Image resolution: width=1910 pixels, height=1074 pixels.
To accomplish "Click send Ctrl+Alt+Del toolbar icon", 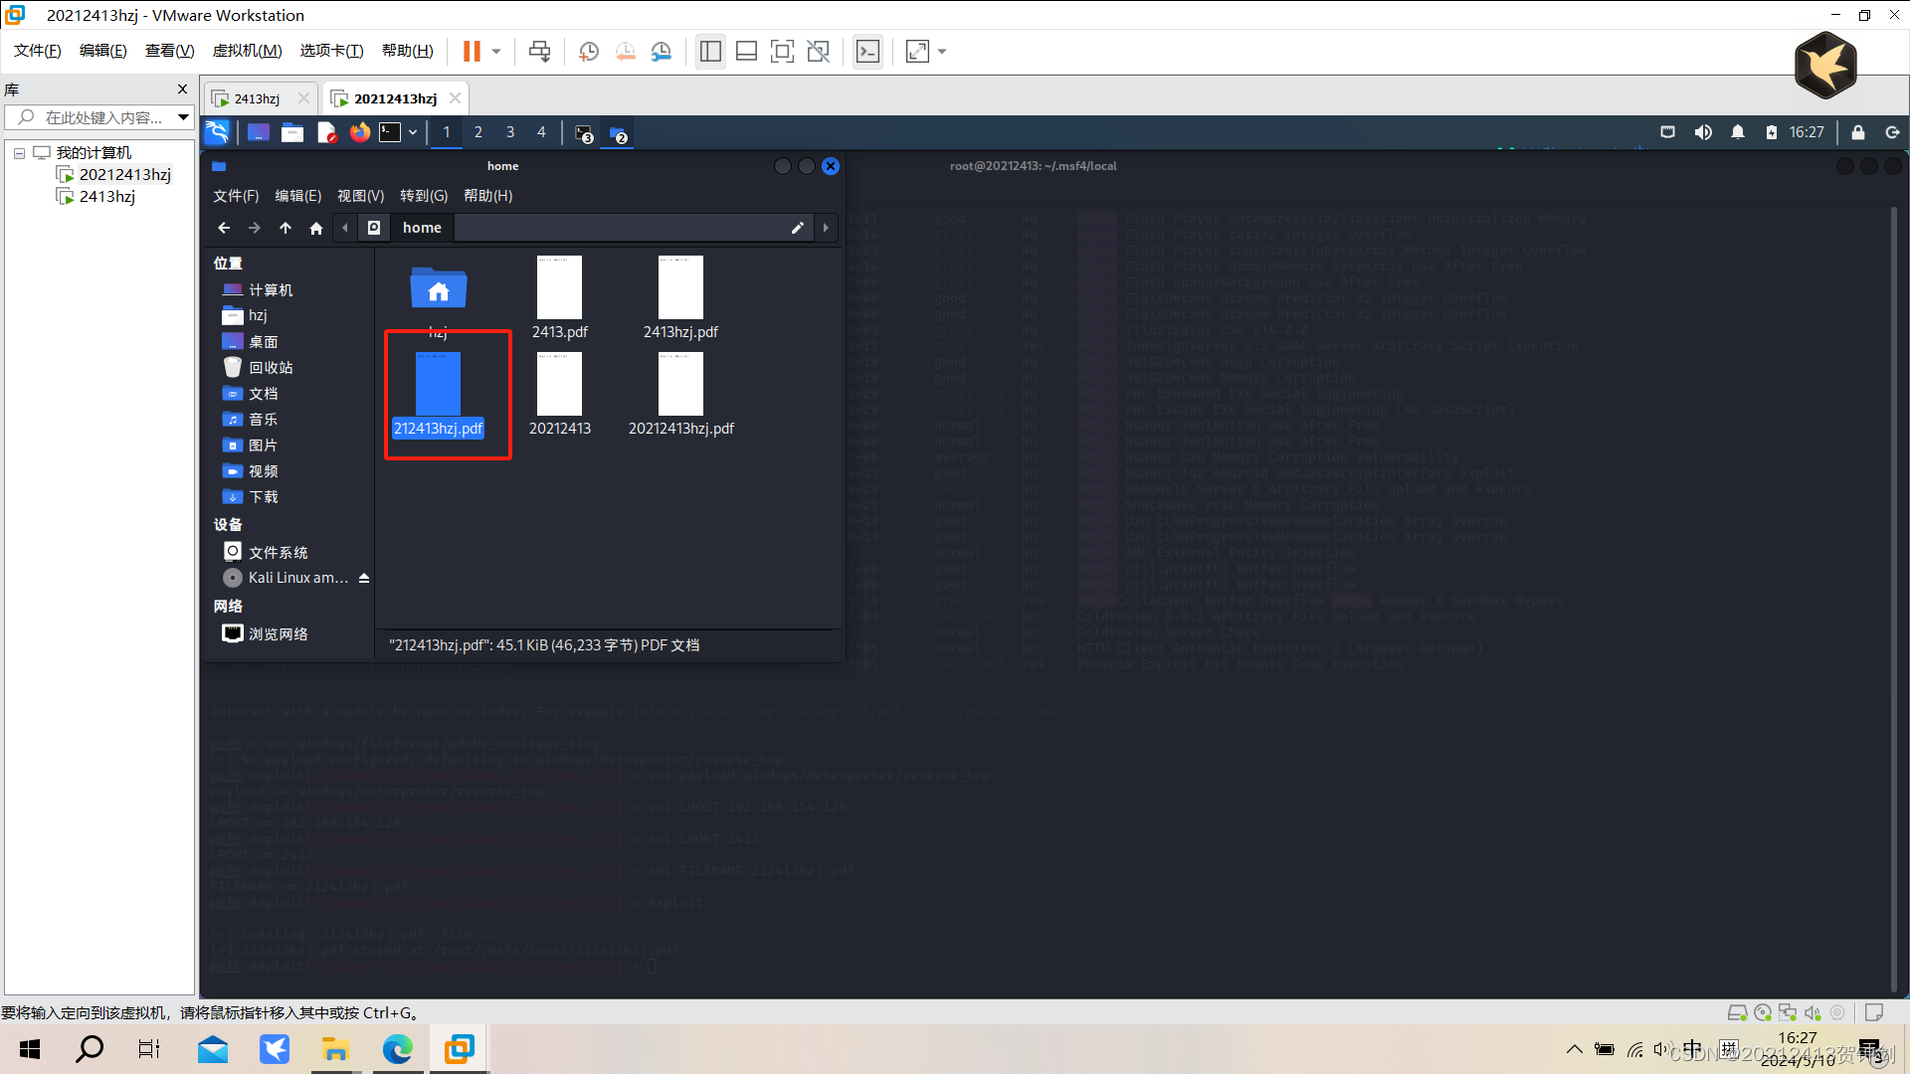I will point(539,51).
